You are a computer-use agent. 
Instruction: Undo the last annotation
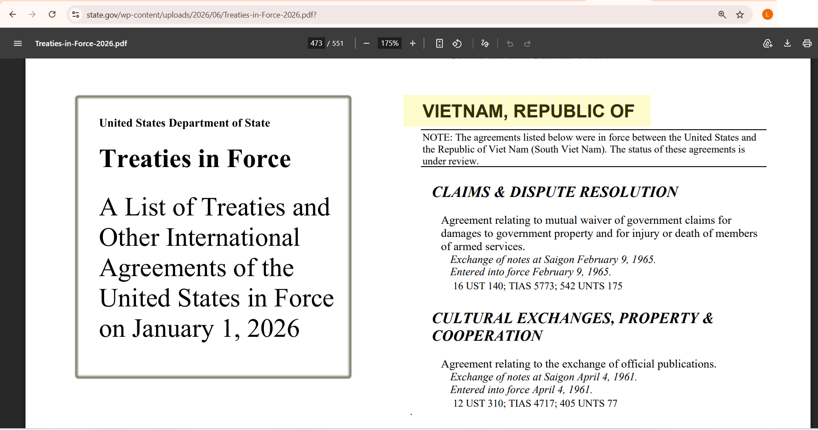click(510, 43)
